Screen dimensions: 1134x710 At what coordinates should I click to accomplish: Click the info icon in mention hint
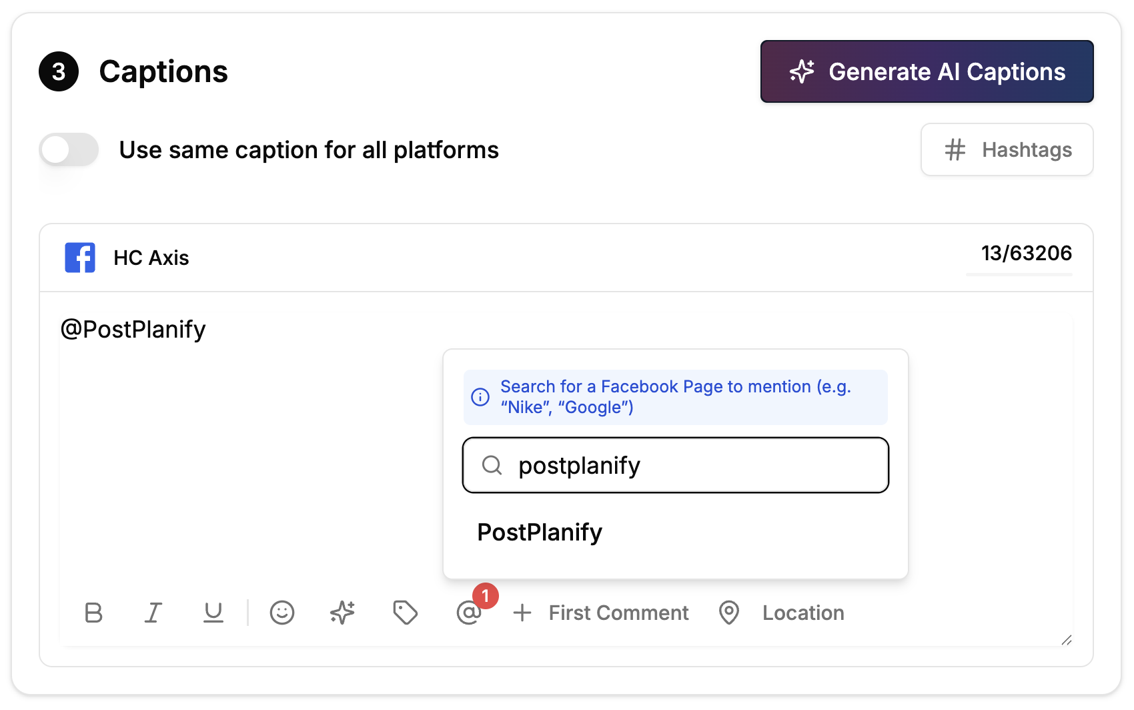[x=480, y=397]
